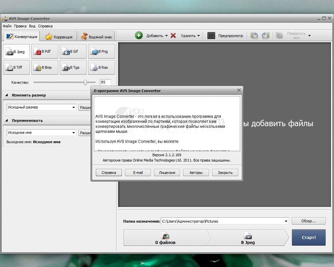Open the Исходное имя rename combo box
This screenshot has height=267, width=334.
41,132
